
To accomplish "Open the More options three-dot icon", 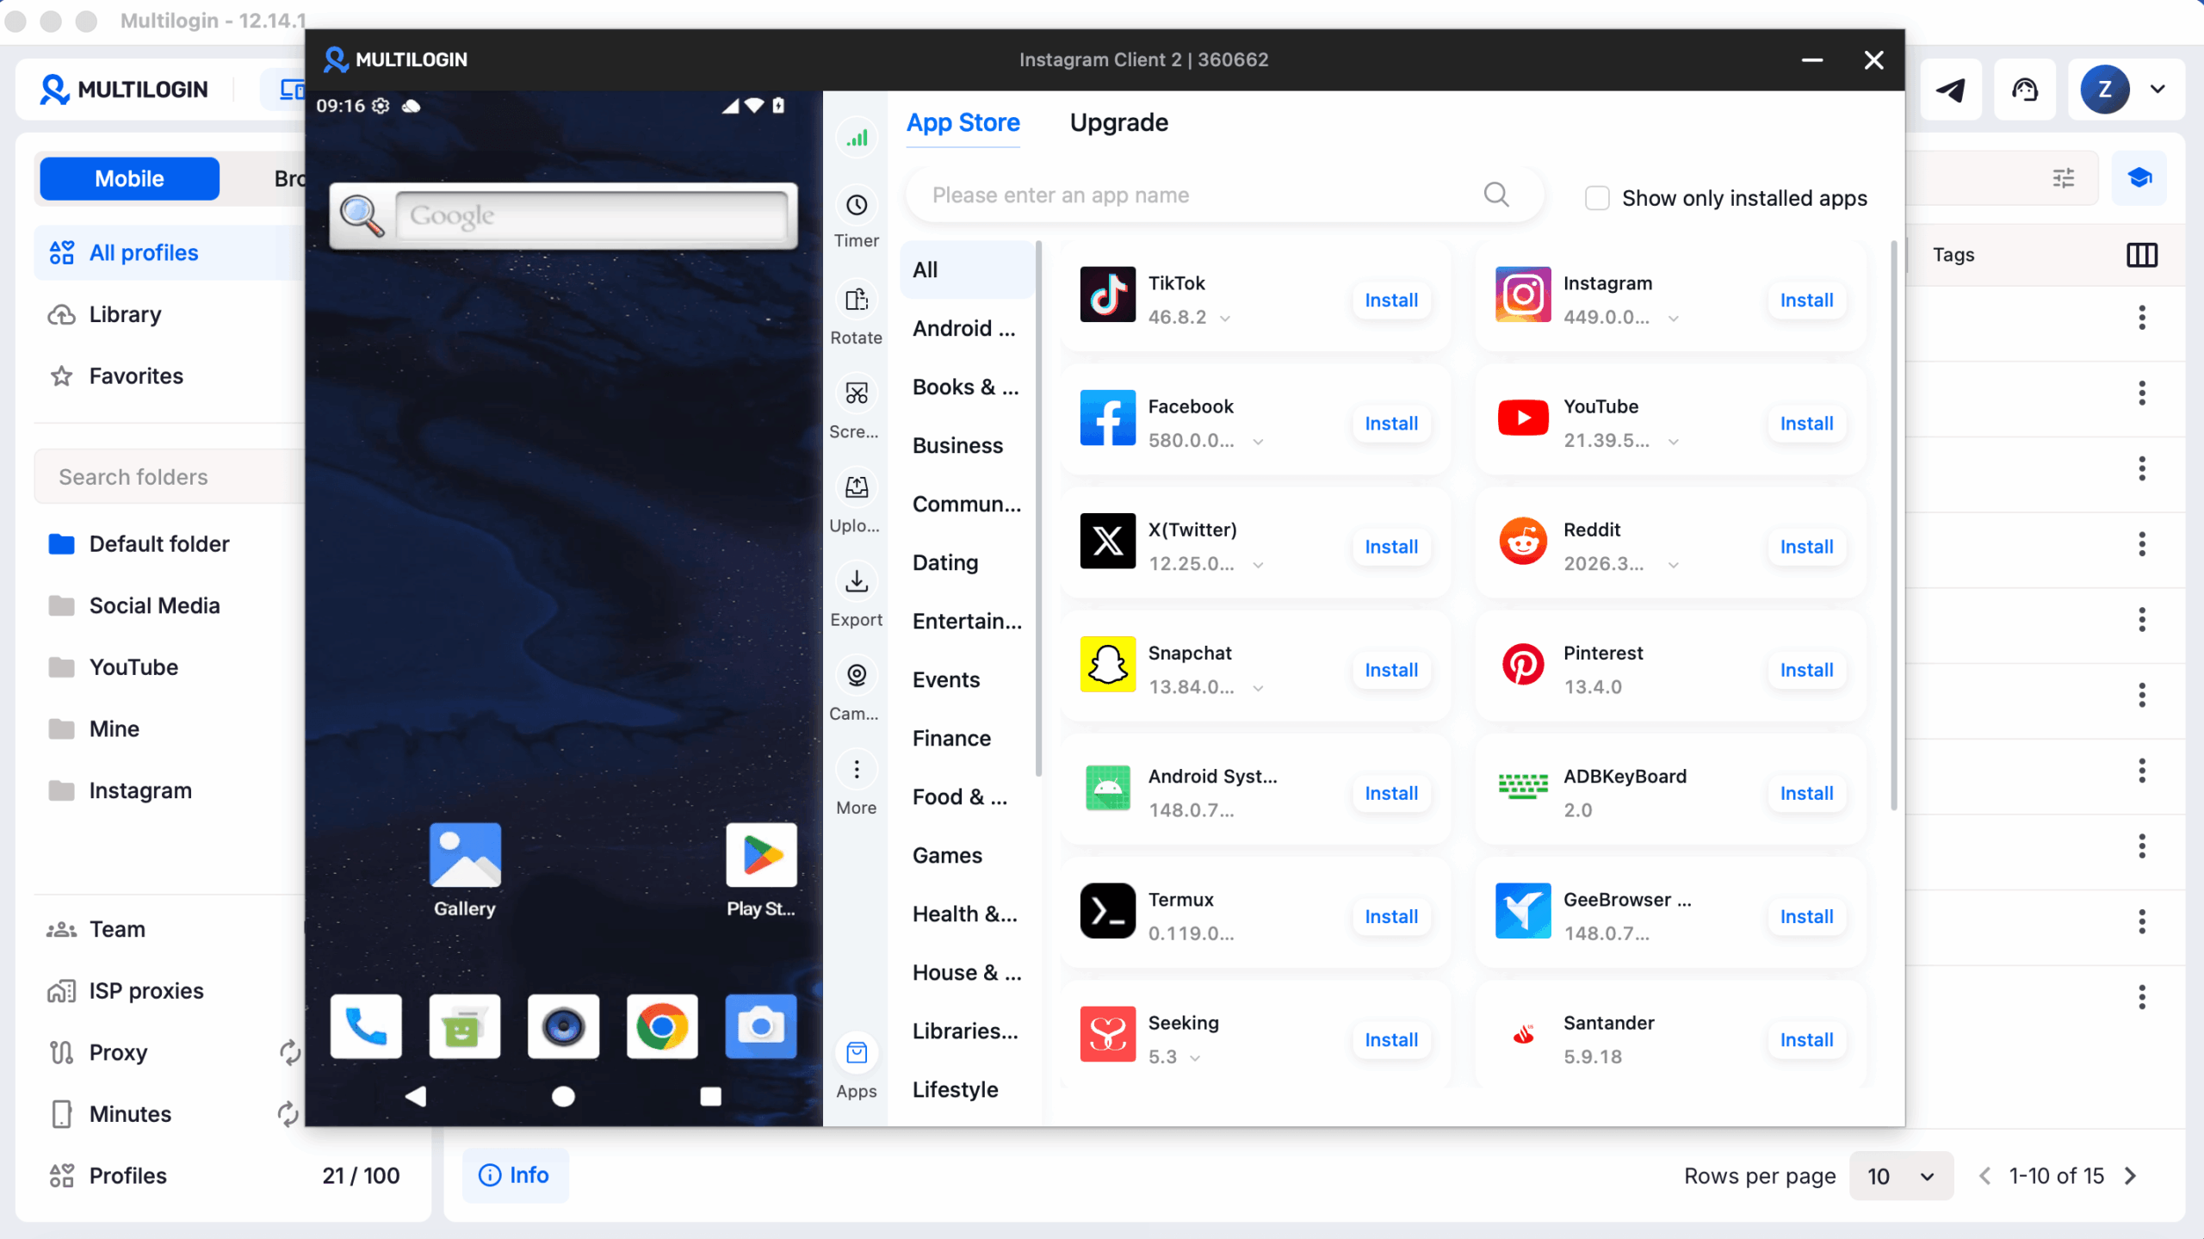I will click(x=856, y=770).
